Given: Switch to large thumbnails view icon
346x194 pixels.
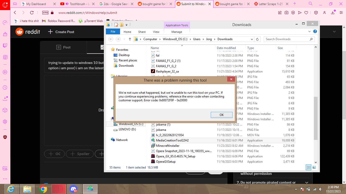Looking at the screenshot, I should click(x=314, y=167).
